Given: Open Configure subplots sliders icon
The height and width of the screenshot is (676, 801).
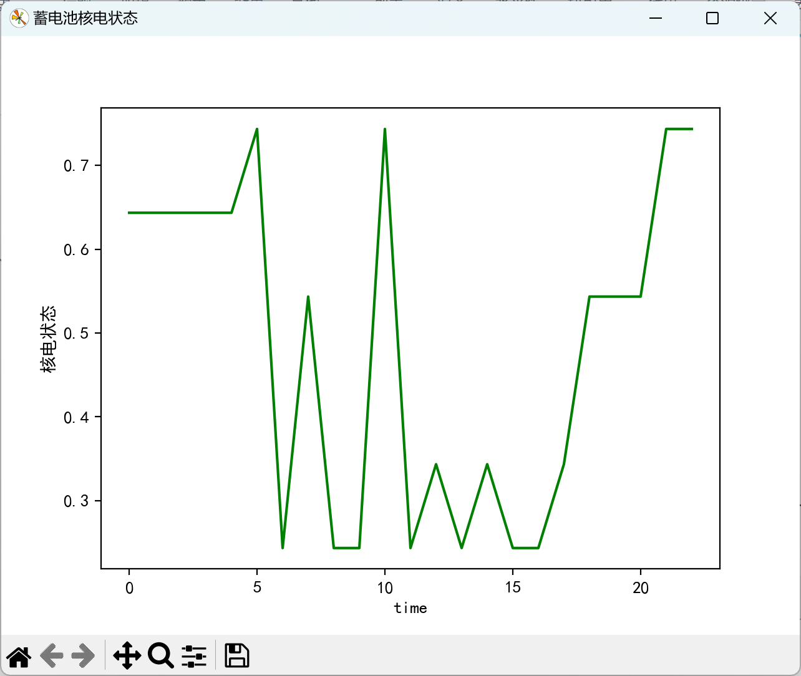Looking at the screenshot, I should click(194, 656).
